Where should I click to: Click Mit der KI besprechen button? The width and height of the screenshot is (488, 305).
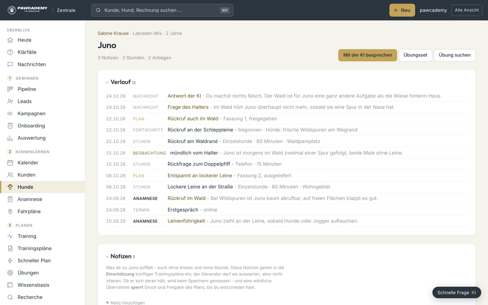368,55
